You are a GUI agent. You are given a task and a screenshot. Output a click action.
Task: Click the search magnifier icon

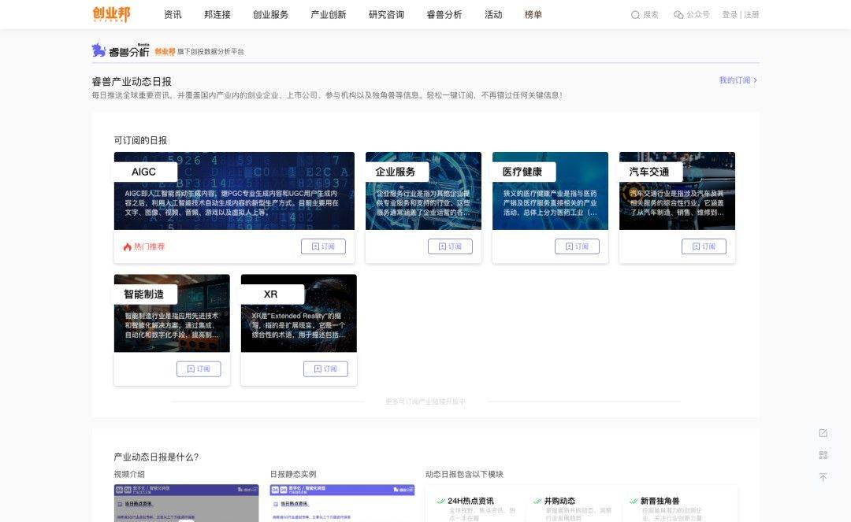[634, 14]
